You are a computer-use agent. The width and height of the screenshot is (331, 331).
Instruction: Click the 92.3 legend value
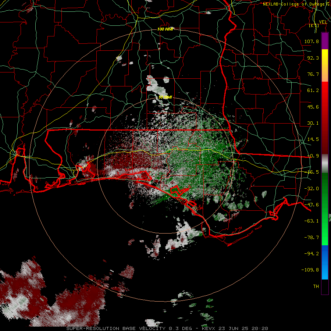pos(313,58)
